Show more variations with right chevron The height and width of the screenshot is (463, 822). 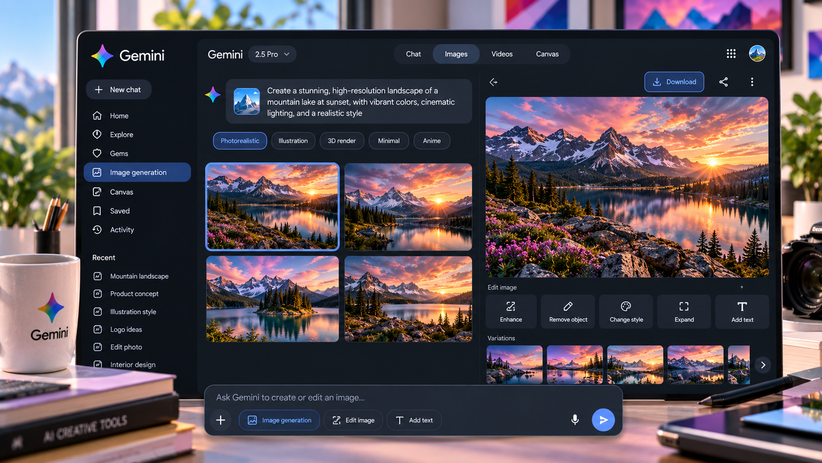click(763, 365)
